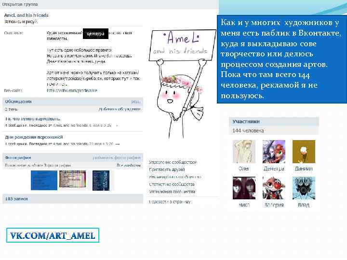Open the dark navy photo thumbnail
Viewport: 347px width, 260px height.
pos(101,181)
